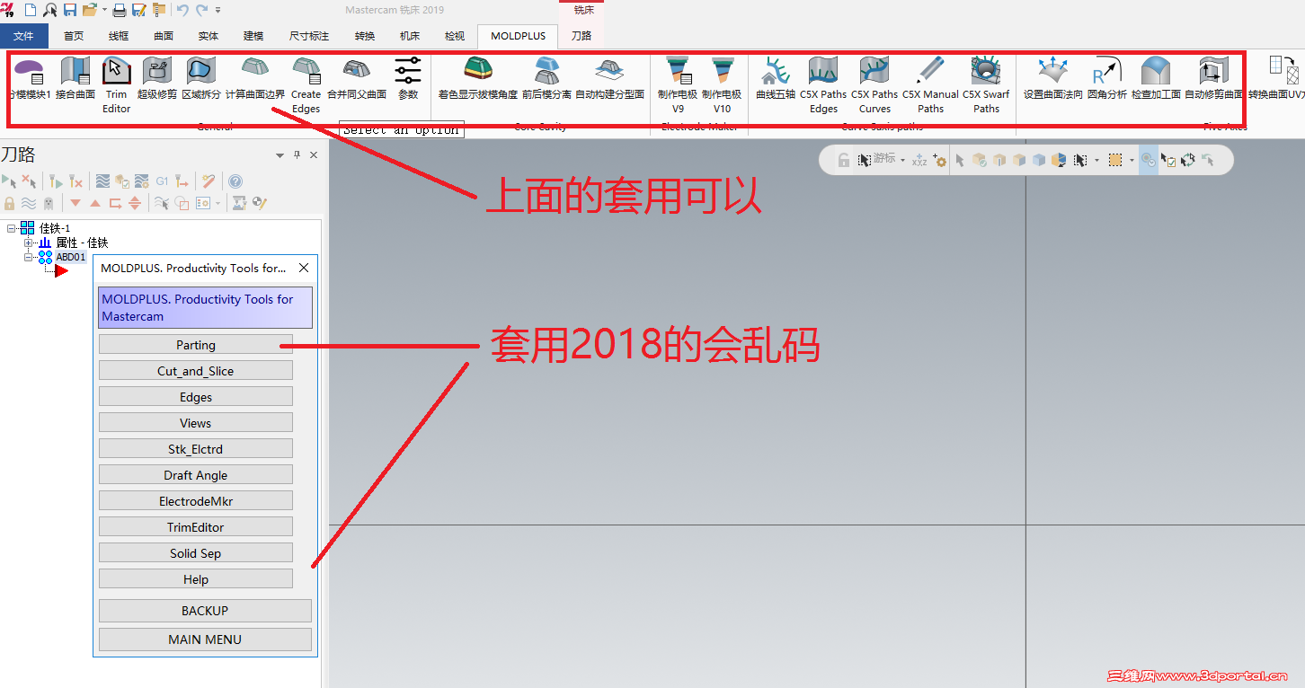Start 自动构建分型面 auto parting surface

pos(610,78)
